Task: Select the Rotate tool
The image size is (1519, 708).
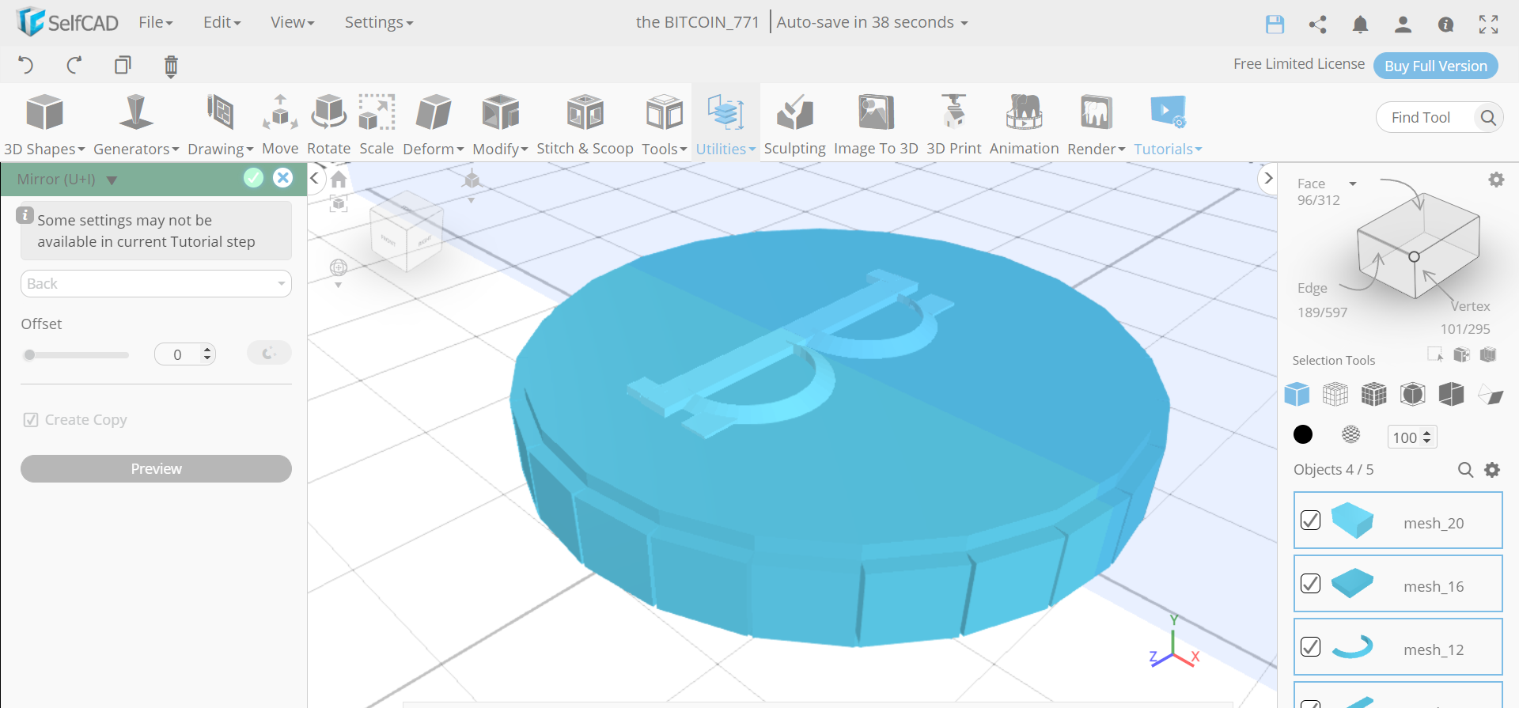Action: click(x=328, y=124)
